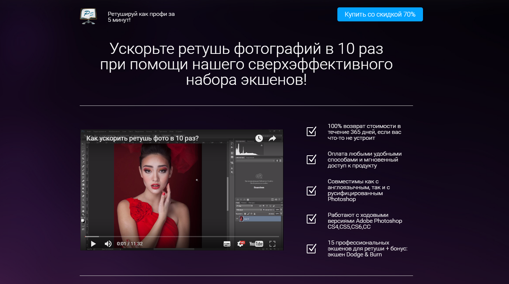The height and width of the screenshot is (284, 509).
Task: Mute the video with the volume icon
Action: (x=107, y=243)
